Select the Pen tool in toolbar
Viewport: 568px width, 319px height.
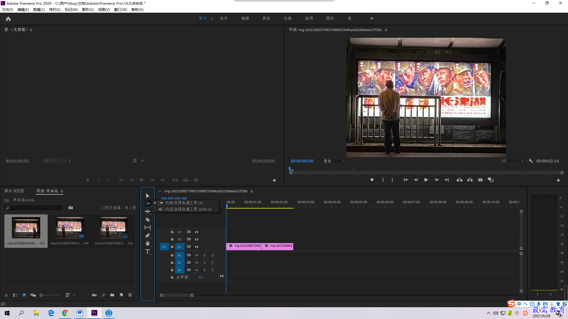(148, 235)
